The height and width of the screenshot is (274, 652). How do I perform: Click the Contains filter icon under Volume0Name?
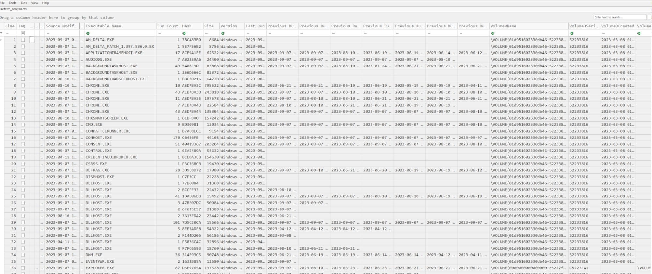coord(493,33)
